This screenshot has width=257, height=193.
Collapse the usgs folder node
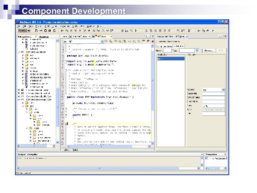(x=26, y=128)
